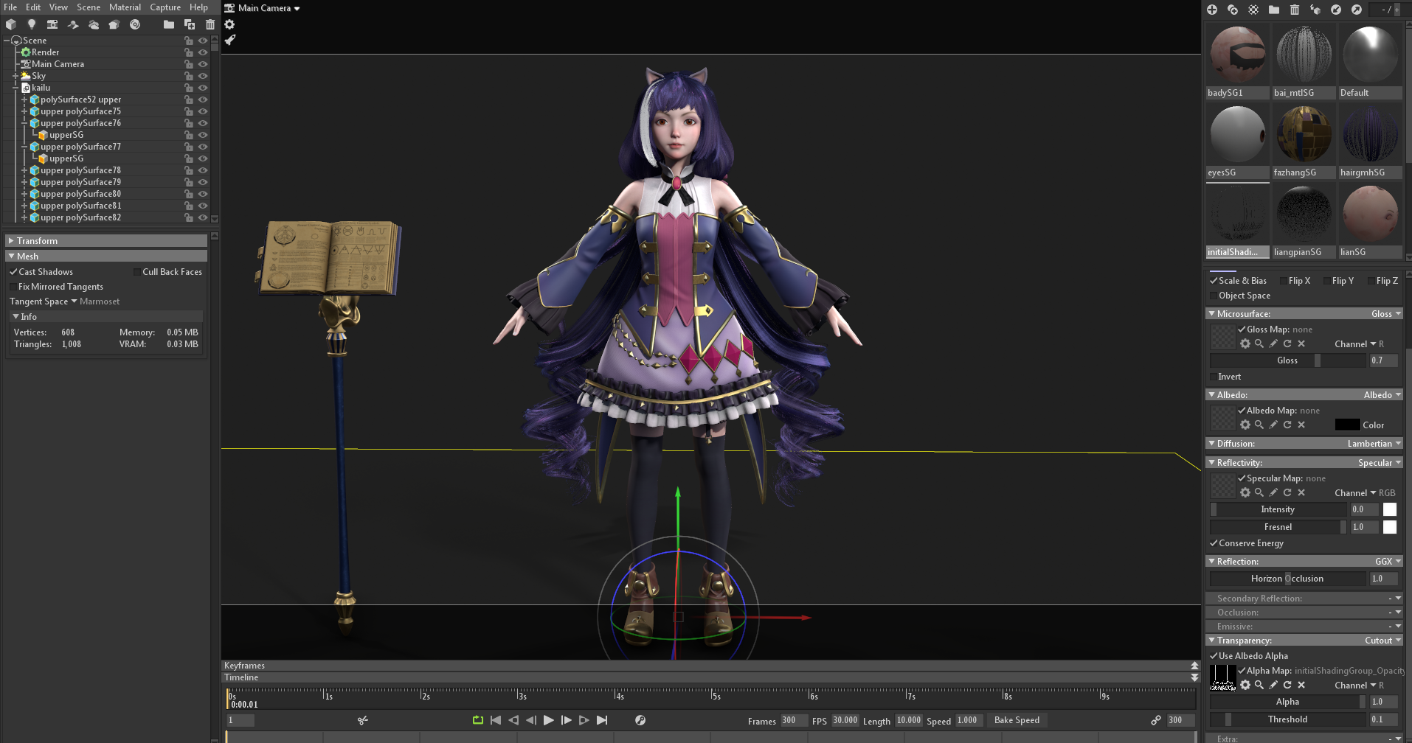
Task: Add a new light with the bulb icon
Action: coord(32,24)
